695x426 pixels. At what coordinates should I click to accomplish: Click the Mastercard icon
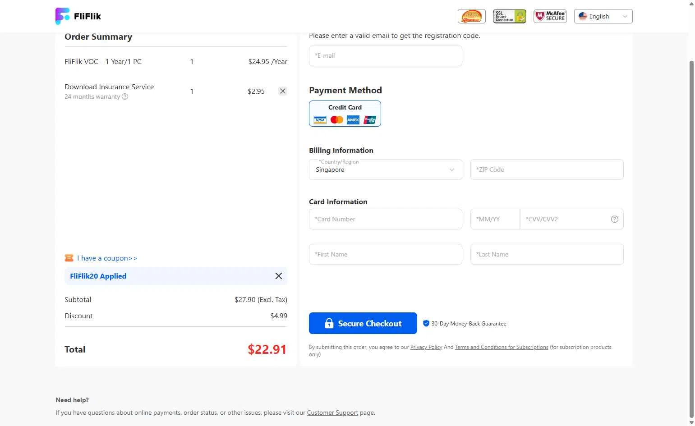(x=337, y=120)
